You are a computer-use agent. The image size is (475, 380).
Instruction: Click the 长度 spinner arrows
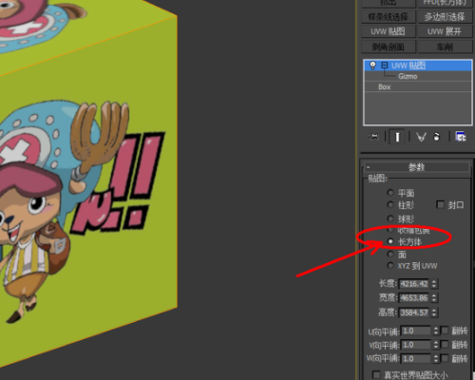coord(434,284)
